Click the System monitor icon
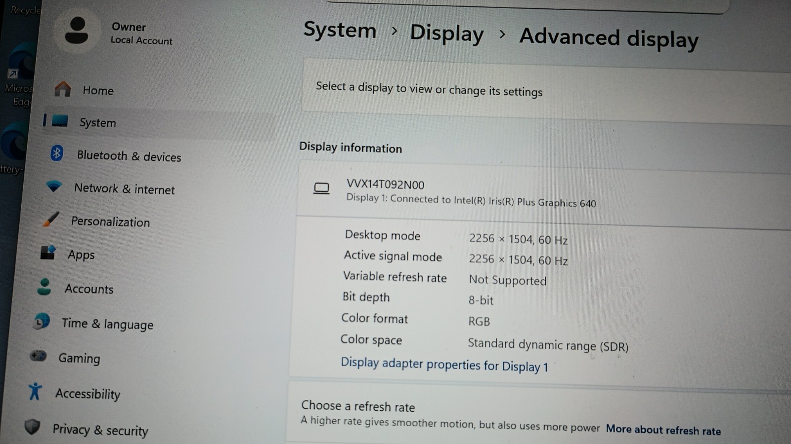Viewport: 791px width, 444px height. click(60, 121)
